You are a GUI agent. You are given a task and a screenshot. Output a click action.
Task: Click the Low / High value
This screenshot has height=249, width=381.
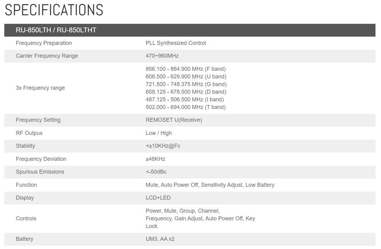point(159,133)
